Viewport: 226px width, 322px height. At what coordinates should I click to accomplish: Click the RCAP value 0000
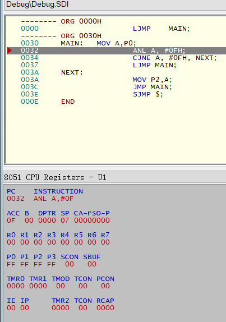point(105,308)
